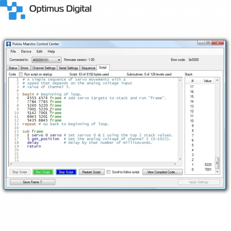Image resolution: width=231 pixels, height=231 pixels.
Task: Click code line '5240 5220 frame'
Action: click(x=44, y=105)
